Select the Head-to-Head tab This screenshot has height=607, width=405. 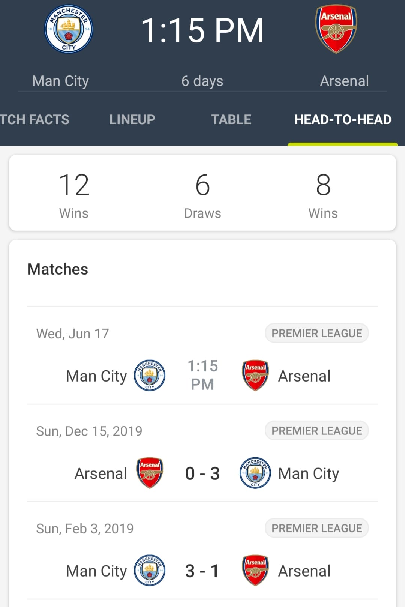tap(343, 120)
